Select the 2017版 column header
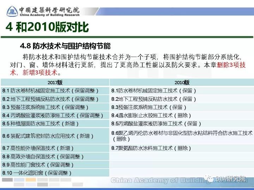Image resolution: width=254 pixels, height=190 pixels. pos(55,82)
